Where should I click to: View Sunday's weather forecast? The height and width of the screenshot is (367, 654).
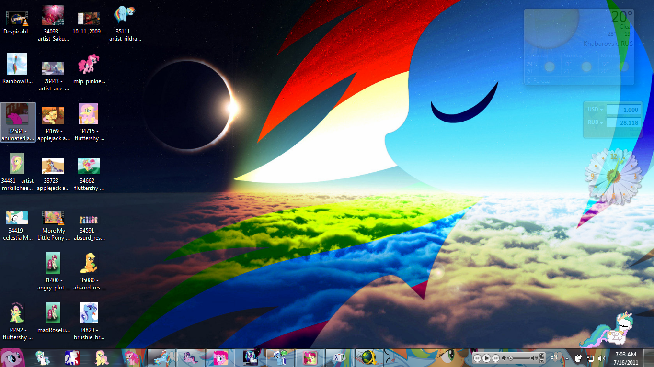pyautogui.click(x=579, y=64)
